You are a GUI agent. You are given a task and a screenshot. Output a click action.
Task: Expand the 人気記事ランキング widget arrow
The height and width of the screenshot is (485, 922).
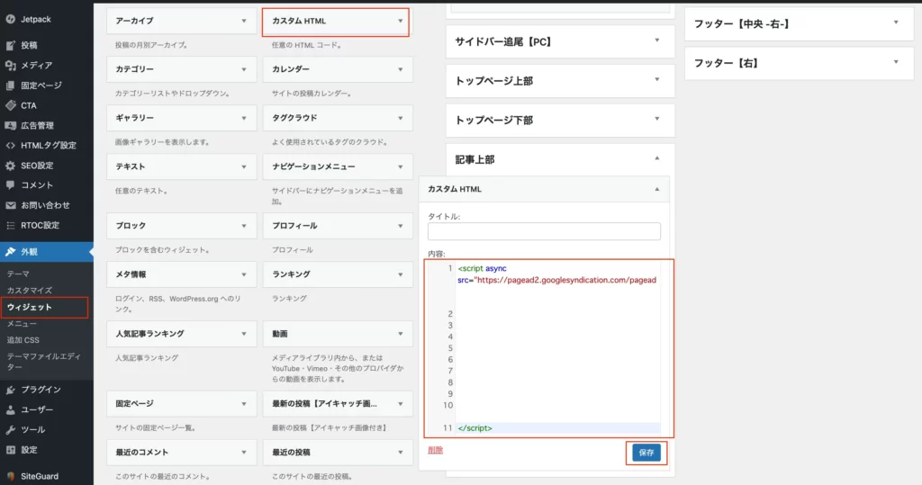[244, 334]
